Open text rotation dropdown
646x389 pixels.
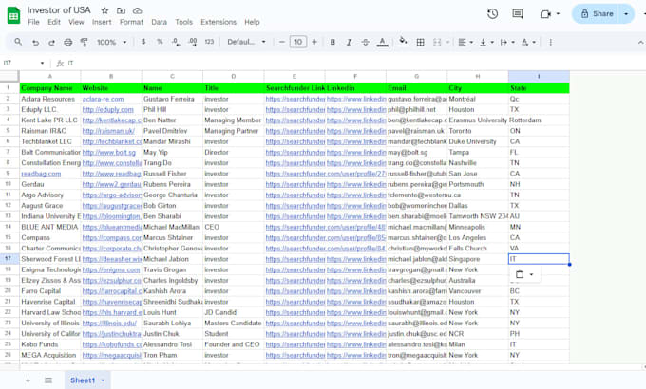pyautogui.click(x=528, y=42)
